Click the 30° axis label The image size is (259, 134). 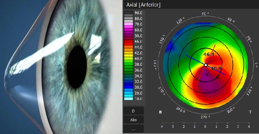(249, 39)
